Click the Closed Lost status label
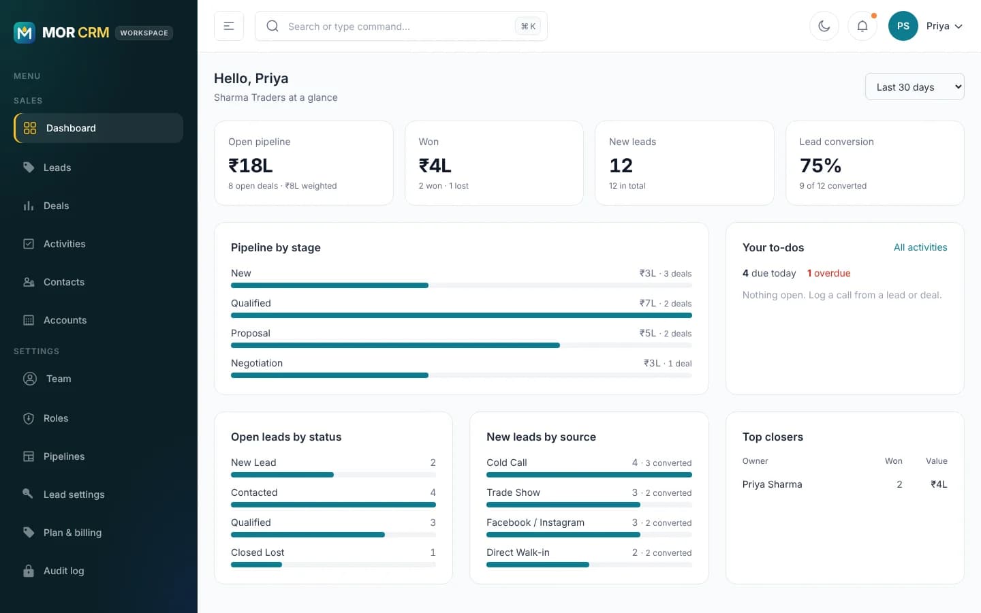This screenshot has width=981, height=613. (258, 552)
